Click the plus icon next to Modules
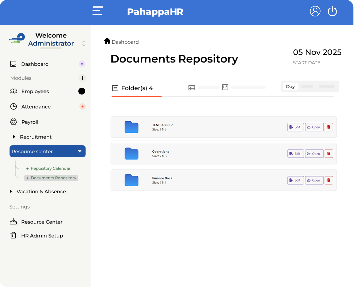 point(82,78)
